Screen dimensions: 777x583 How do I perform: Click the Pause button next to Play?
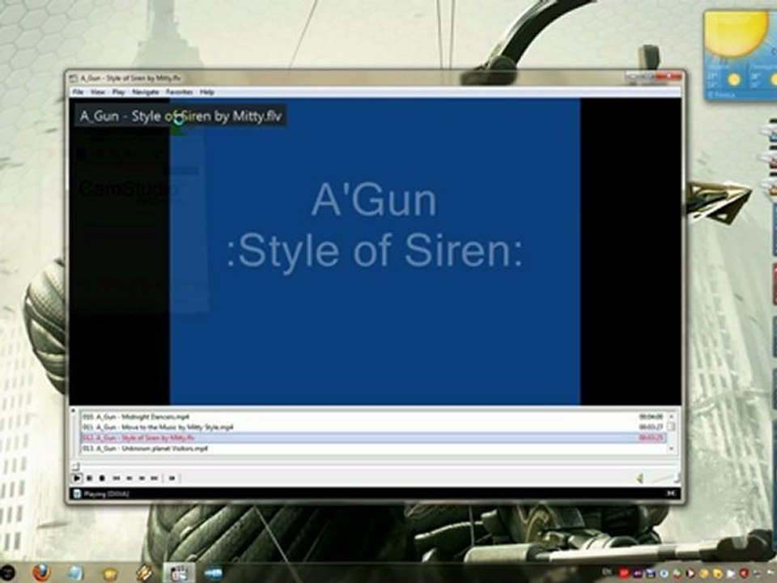point(90,479)
